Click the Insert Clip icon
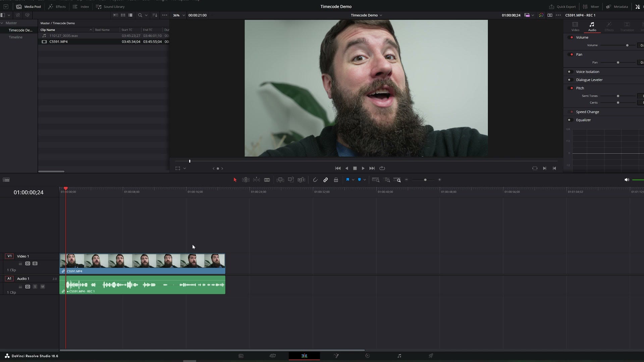Viewport: 644px width, 362px height. (x=280, y=180)
